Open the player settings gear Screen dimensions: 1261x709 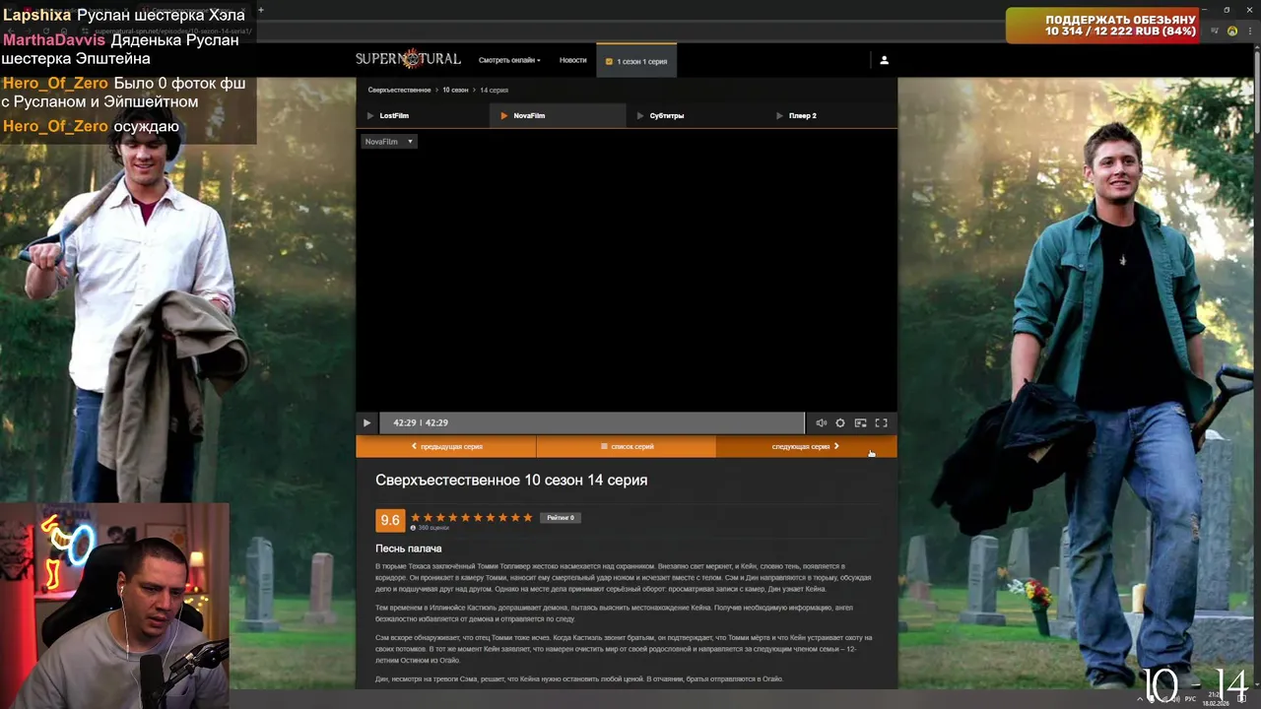click(x=840, y=422)
